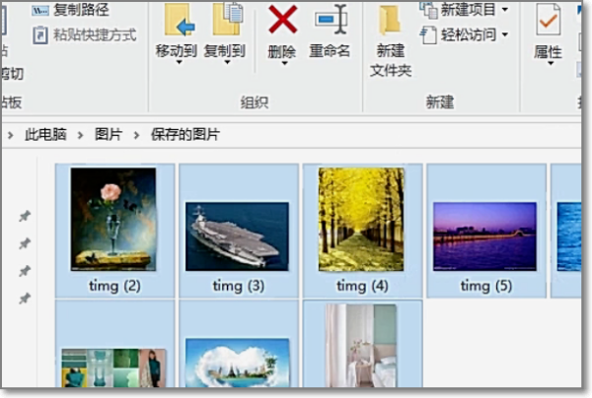Expand the chevron after 图片 breadcrumb

136,135
